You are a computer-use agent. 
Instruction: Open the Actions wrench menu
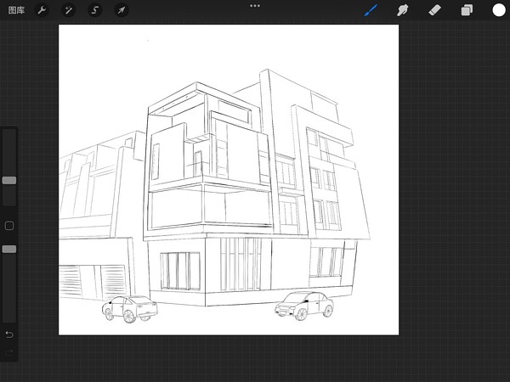click(x=42, y=10)
